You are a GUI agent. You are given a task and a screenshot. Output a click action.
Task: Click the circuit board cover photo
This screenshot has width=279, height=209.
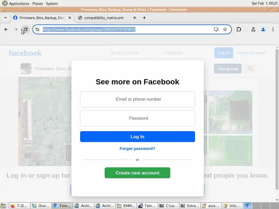click(45, 121)
